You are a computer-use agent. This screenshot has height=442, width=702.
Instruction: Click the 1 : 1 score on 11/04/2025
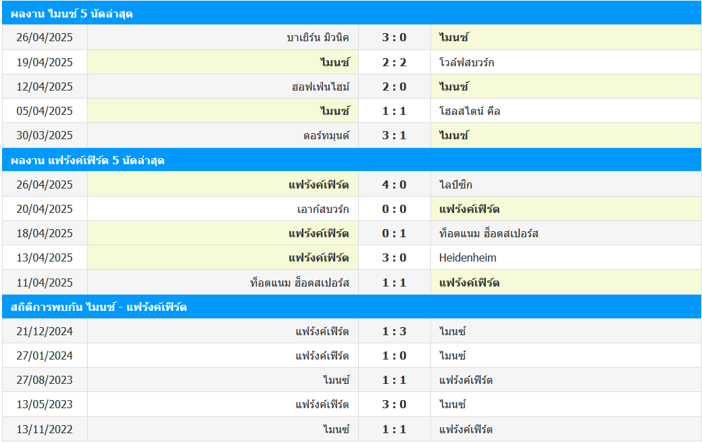click(394, 283)
